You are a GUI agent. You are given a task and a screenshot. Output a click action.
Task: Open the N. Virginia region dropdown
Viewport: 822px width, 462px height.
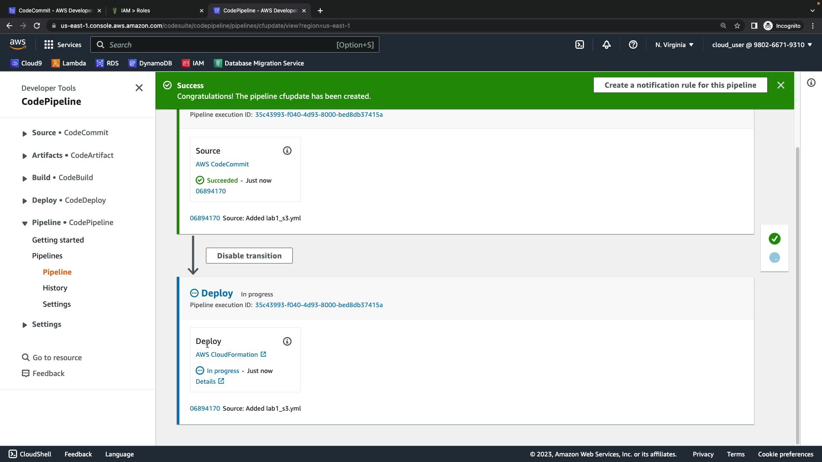tap(674, 45)
